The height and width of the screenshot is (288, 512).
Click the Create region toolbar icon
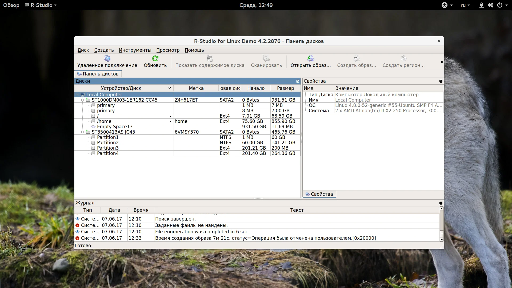click(x=403, y=58)
